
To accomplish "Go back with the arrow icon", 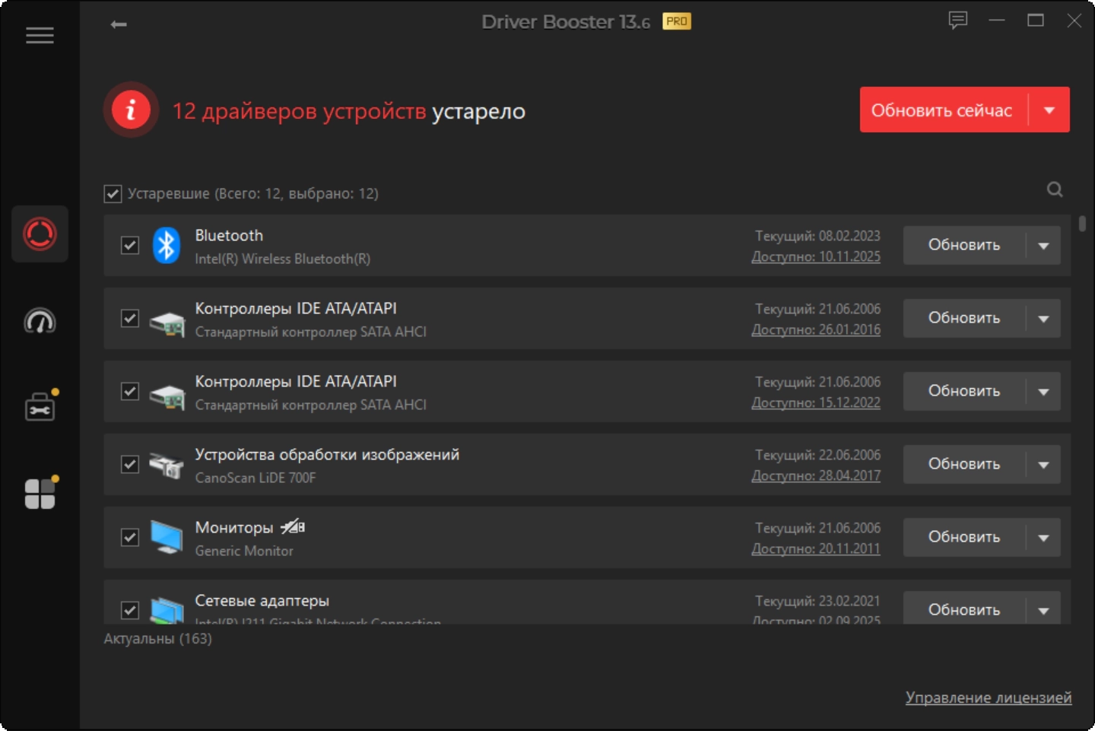I will coord(119,24).
